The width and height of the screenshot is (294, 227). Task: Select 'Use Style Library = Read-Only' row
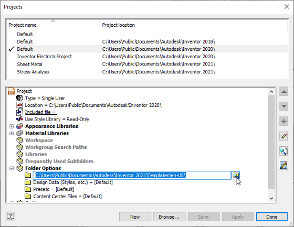coord(57,120)
